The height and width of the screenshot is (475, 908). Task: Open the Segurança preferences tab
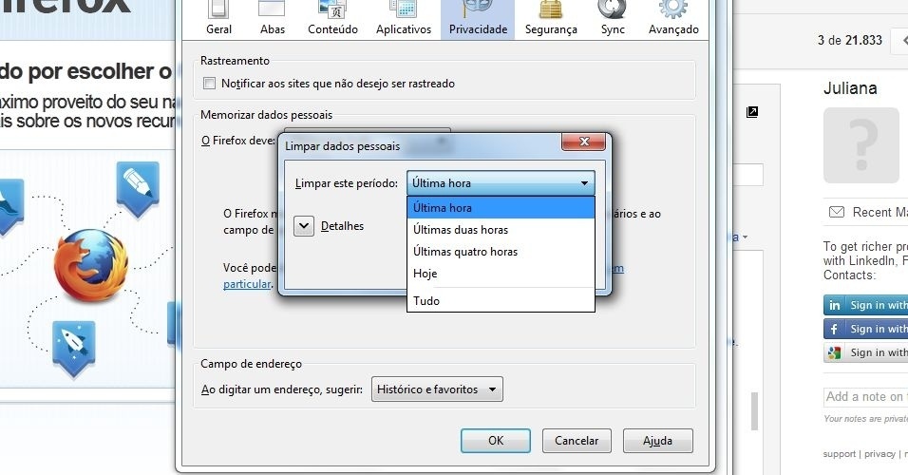[x=551, y=20]
